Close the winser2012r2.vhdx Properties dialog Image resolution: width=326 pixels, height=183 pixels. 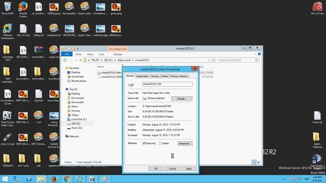195,68
